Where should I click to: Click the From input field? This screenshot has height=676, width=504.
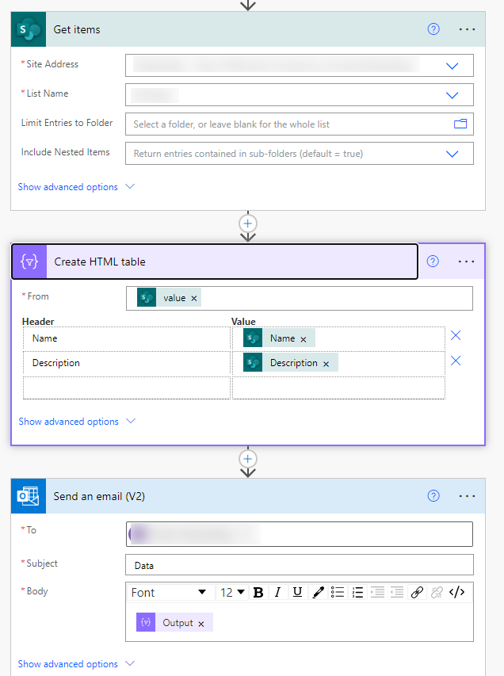pyautogui.click(x=300, y=298)
